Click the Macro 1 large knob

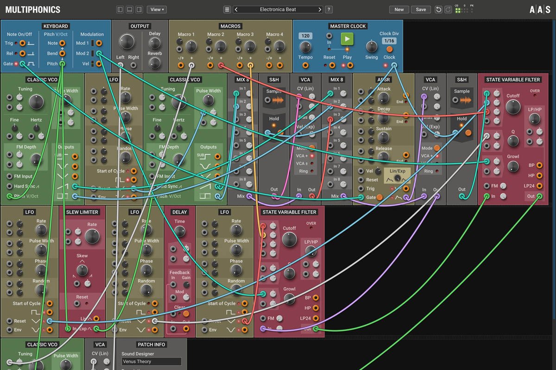[x=191, y=46]
